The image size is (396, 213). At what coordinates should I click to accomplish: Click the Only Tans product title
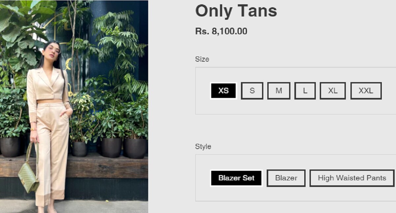pyautogui.click(x=236, y=11)
